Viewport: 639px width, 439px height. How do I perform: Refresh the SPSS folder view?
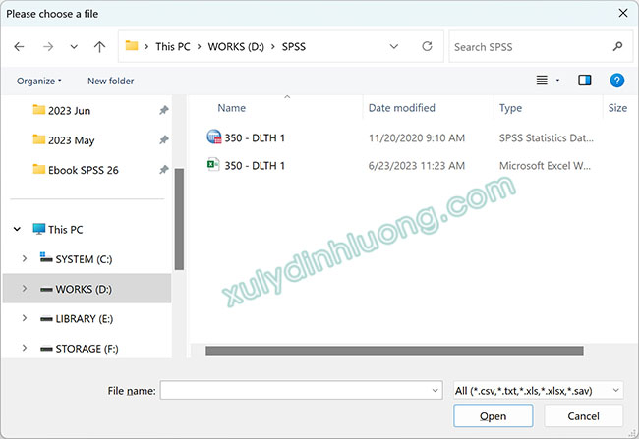[x=427, y=46]
